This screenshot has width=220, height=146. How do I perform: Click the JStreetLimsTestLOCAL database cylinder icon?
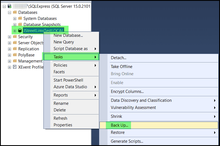pyautogui.click(x=20, y=30)
